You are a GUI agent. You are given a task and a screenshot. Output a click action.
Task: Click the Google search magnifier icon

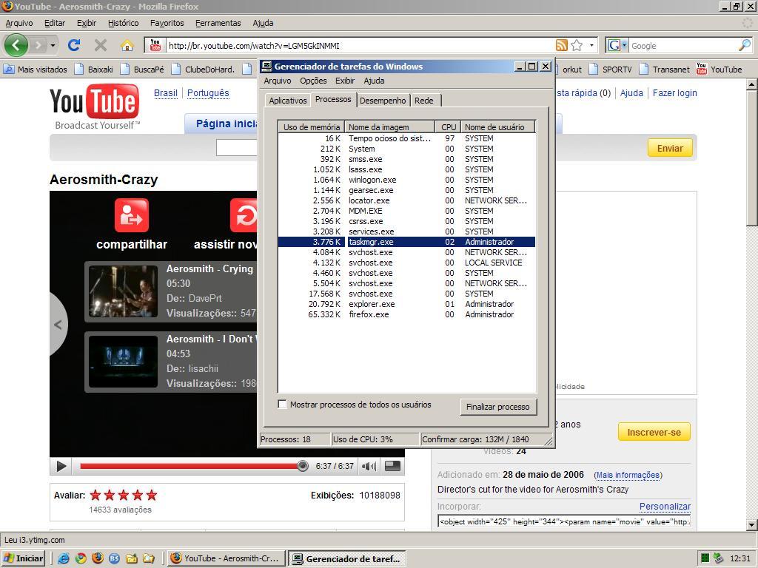(x=745, y=45)
